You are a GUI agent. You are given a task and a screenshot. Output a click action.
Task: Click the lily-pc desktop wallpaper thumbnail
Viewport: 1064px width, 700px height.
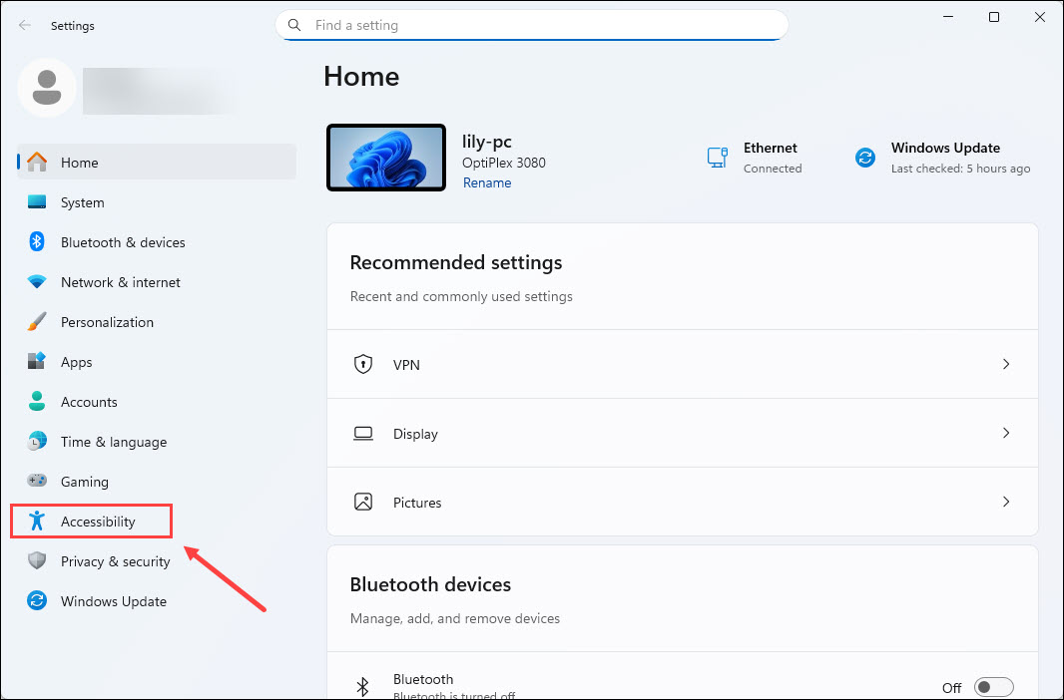pyautogui.click(x=385, y=158)
